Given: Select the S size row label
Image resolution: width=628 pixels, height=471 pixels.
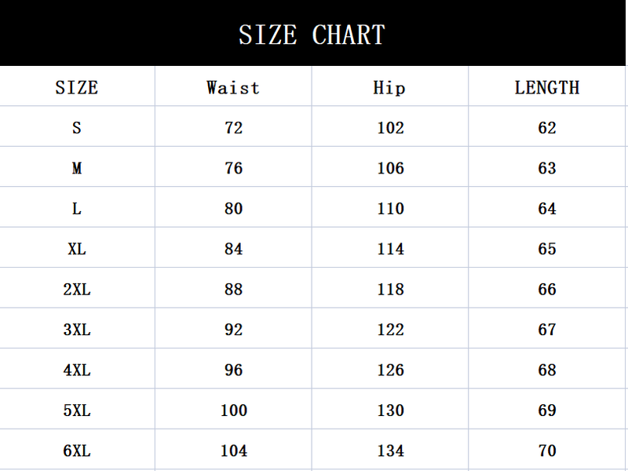Looking at the screenshot, I should [77, 128].
